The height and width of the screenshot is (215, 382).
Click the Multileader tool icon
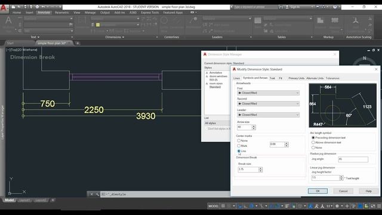[193, 20]
